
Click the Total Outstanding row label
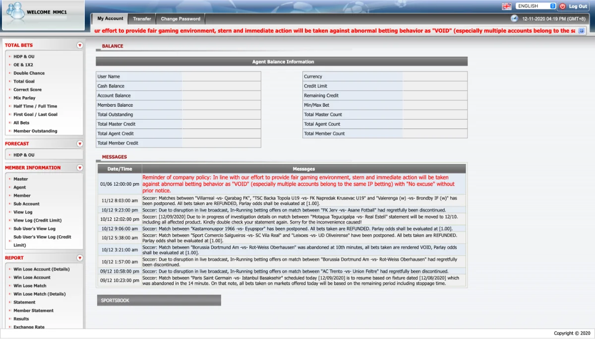[115, 115]
